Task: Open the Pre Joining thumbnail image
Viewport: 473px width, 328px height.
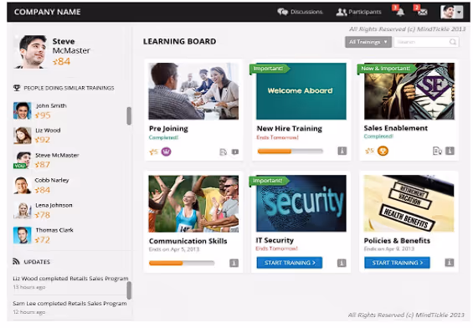Action: click(193, 91)
